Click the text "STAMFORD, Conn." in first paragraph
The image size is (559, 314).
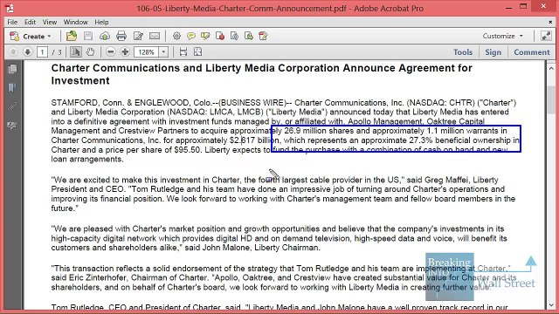pyautogui.click(x=86, y=103)
